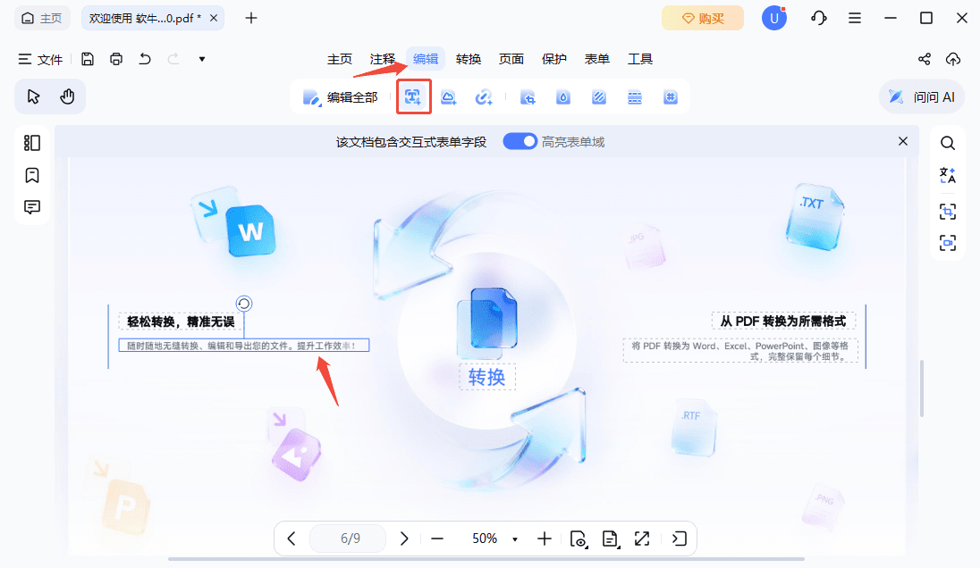This screenshot has height=568, width=980.
Task: Open the Bates numbering tool icon
Action: 670,97
